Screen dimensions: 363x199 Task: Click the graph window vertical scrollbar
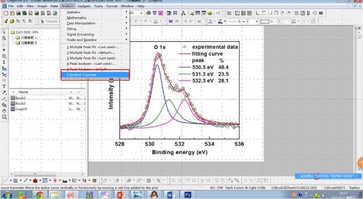pos(359,102)
